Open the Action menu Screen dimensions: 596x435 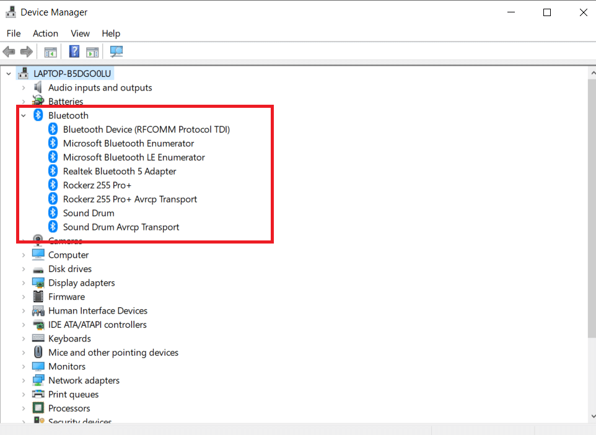coord(45,33)
